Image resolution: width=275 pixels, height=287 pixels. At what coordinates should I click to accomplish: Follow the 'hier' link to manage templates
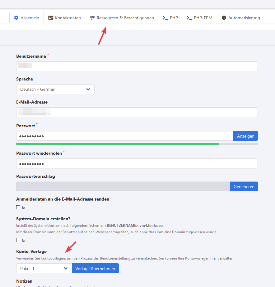click(x=213, y=258)
